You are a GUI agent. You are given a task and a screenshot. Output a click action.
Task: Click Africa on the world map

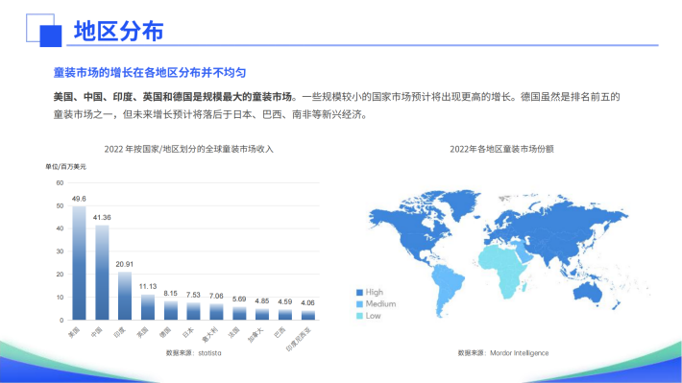503,269
